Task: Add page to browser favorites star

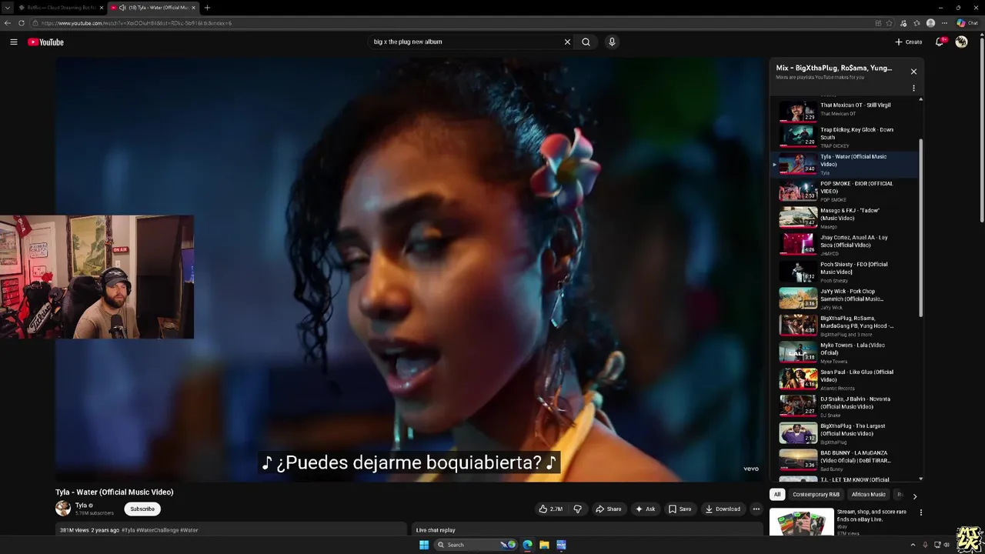Action: coord(890,23)
